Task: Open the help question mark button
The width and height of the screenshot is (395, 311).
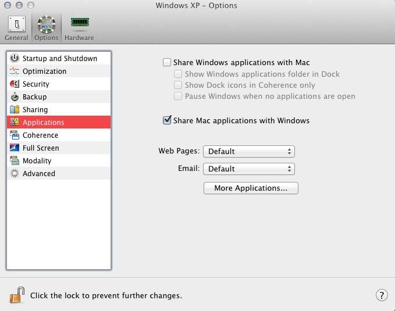Action: coord(382,295)
